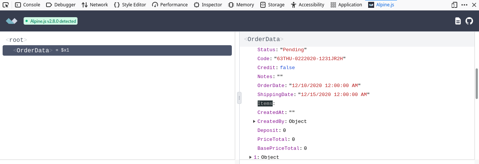The image size is (479, 164).
Task: Switch to the Debugger tab
Action: coord(60,5)
